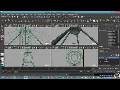The width and height of the screenshot is (120, 90).
Task: Open the No Character Set dropdown
Action: coord(110,72)
